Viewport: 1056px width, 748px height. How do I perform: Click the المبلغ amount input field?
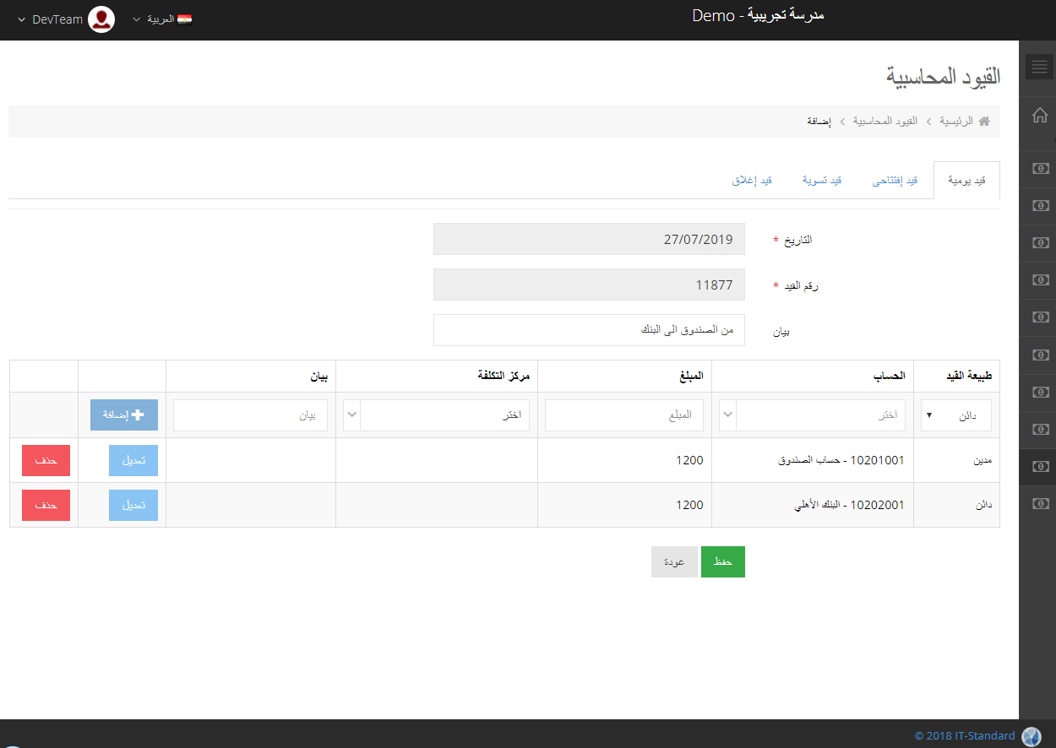[624, 415]
